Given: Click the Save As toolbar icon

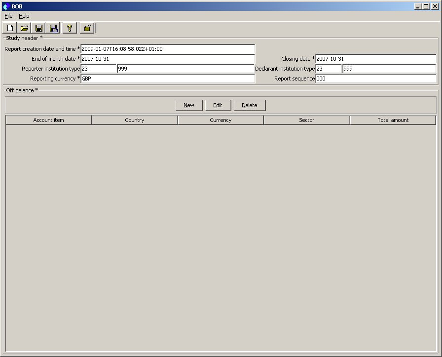Looking at the screenshot, I should click(54, 28).
